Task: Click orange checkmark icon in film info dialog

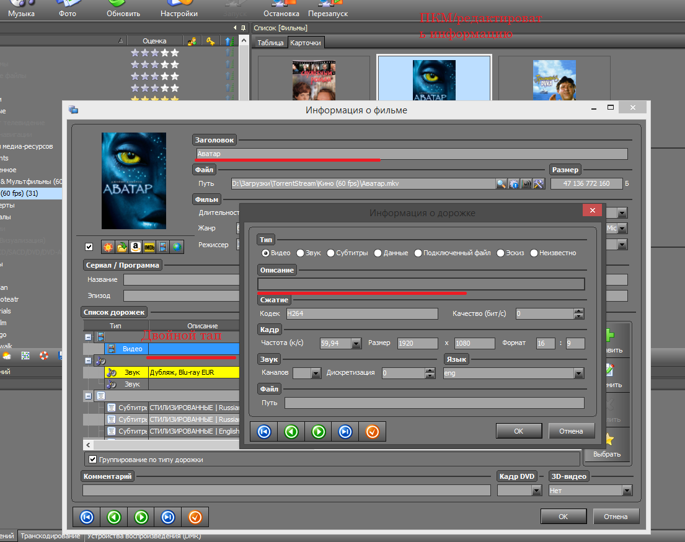Action: 195,517
